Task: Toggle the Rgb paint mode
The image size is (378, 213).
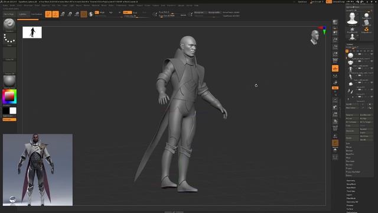Action: click(x=111, y=12)
